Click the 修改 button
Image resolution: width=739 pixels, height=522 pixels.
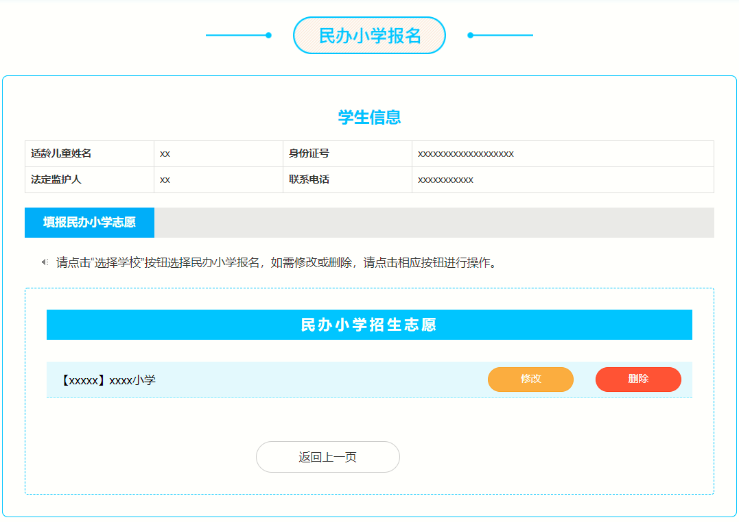530,380
